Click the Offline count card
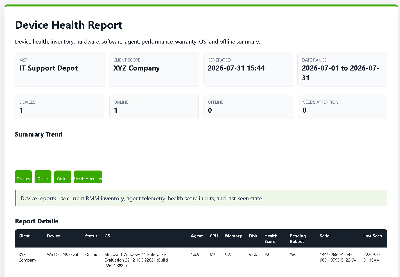 tap(248, 107)
